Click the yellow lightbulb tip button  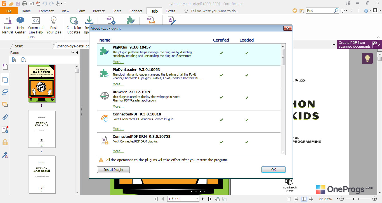(367, 58)
